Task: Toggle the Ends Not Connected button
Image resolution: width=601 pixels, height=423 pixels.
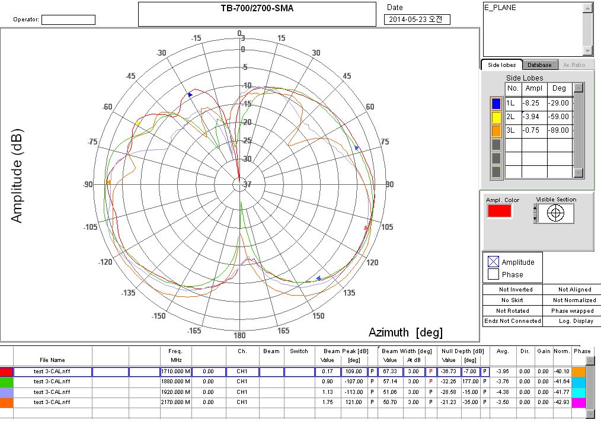Action: (x=513, y=321)
